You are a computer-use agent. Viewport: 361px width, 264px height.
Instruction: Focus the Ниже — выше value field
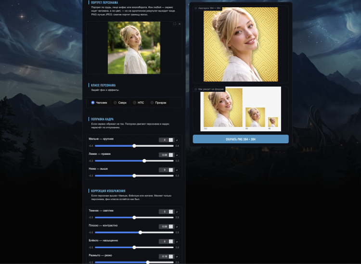click(166, 170)
